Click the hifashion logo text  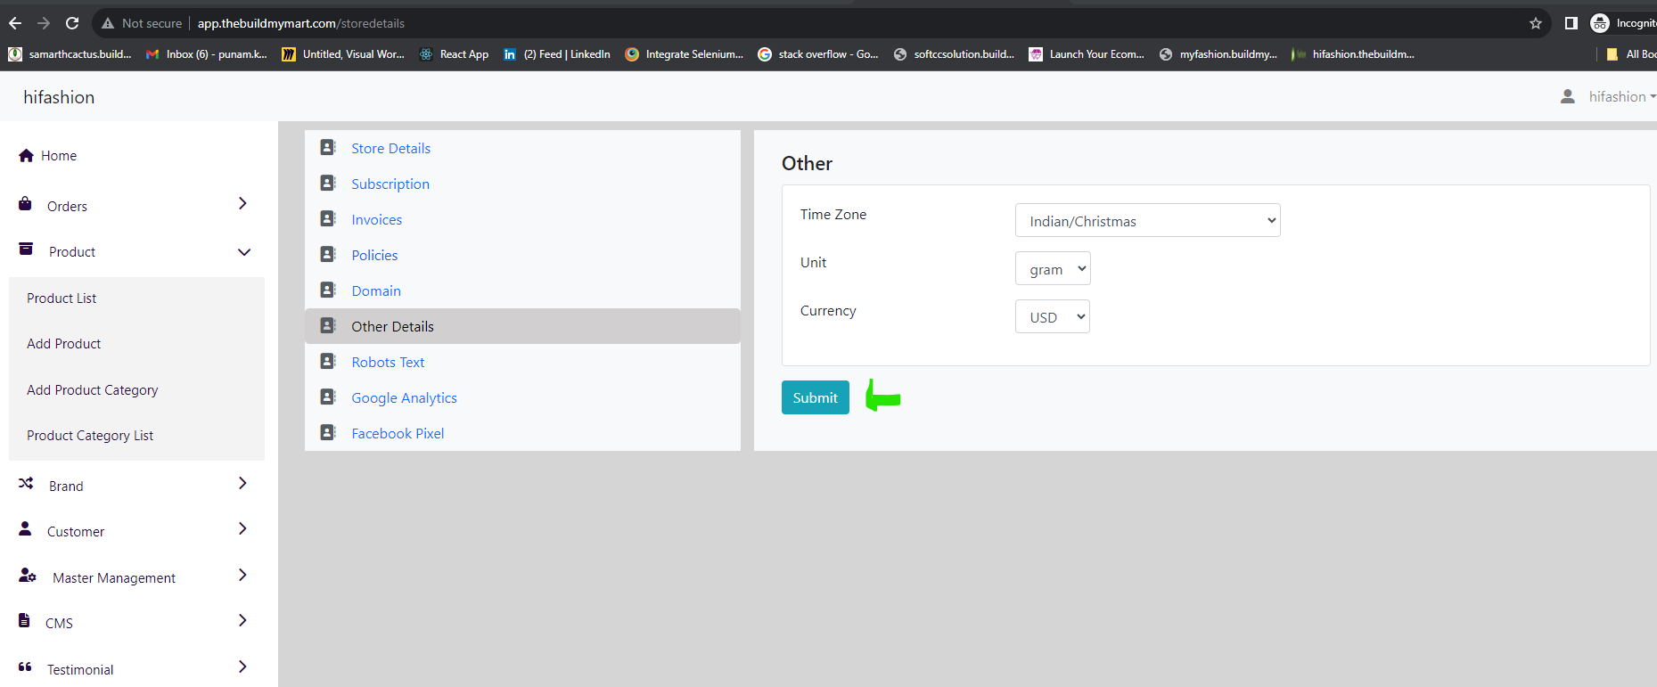click(59, 97)
